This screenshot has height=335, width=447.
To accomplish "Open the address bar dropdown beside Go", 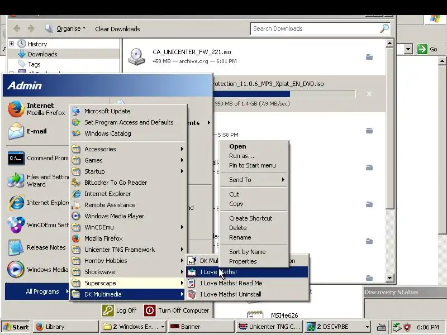I will tap(408, 49).
